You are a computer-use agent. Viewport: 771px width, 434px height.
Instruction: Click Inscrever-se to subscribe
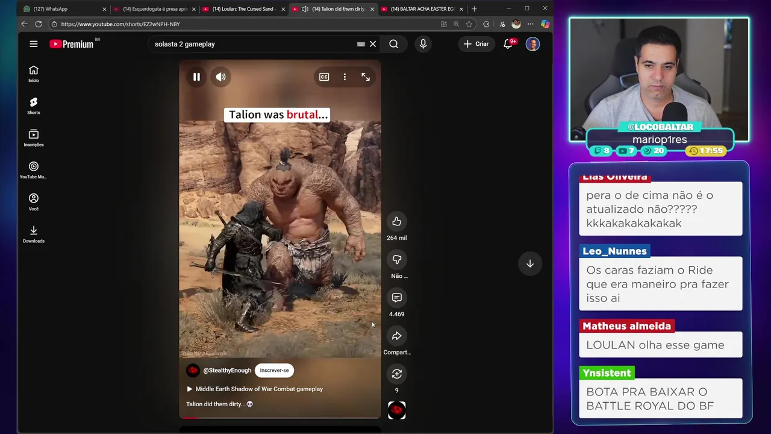274,370
